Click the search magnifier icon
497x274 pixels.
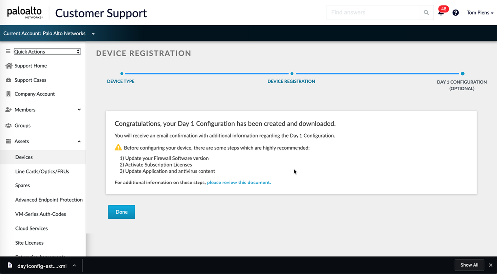pos(426,13)
